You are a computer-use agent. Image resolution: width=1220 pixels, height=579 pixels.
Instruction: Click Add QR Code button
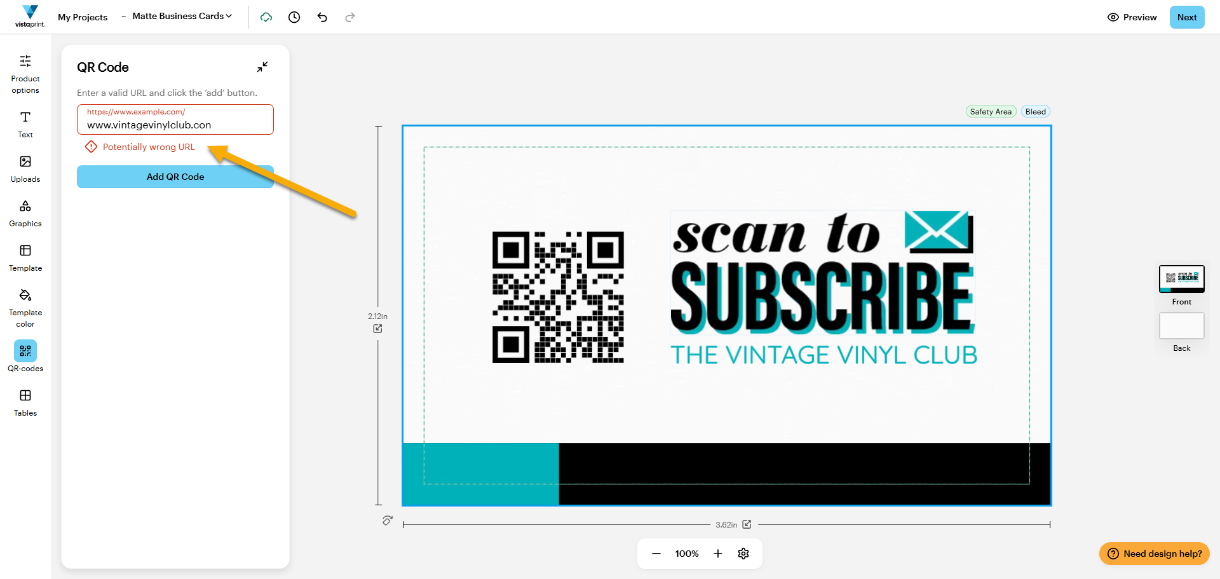(175, 177)
